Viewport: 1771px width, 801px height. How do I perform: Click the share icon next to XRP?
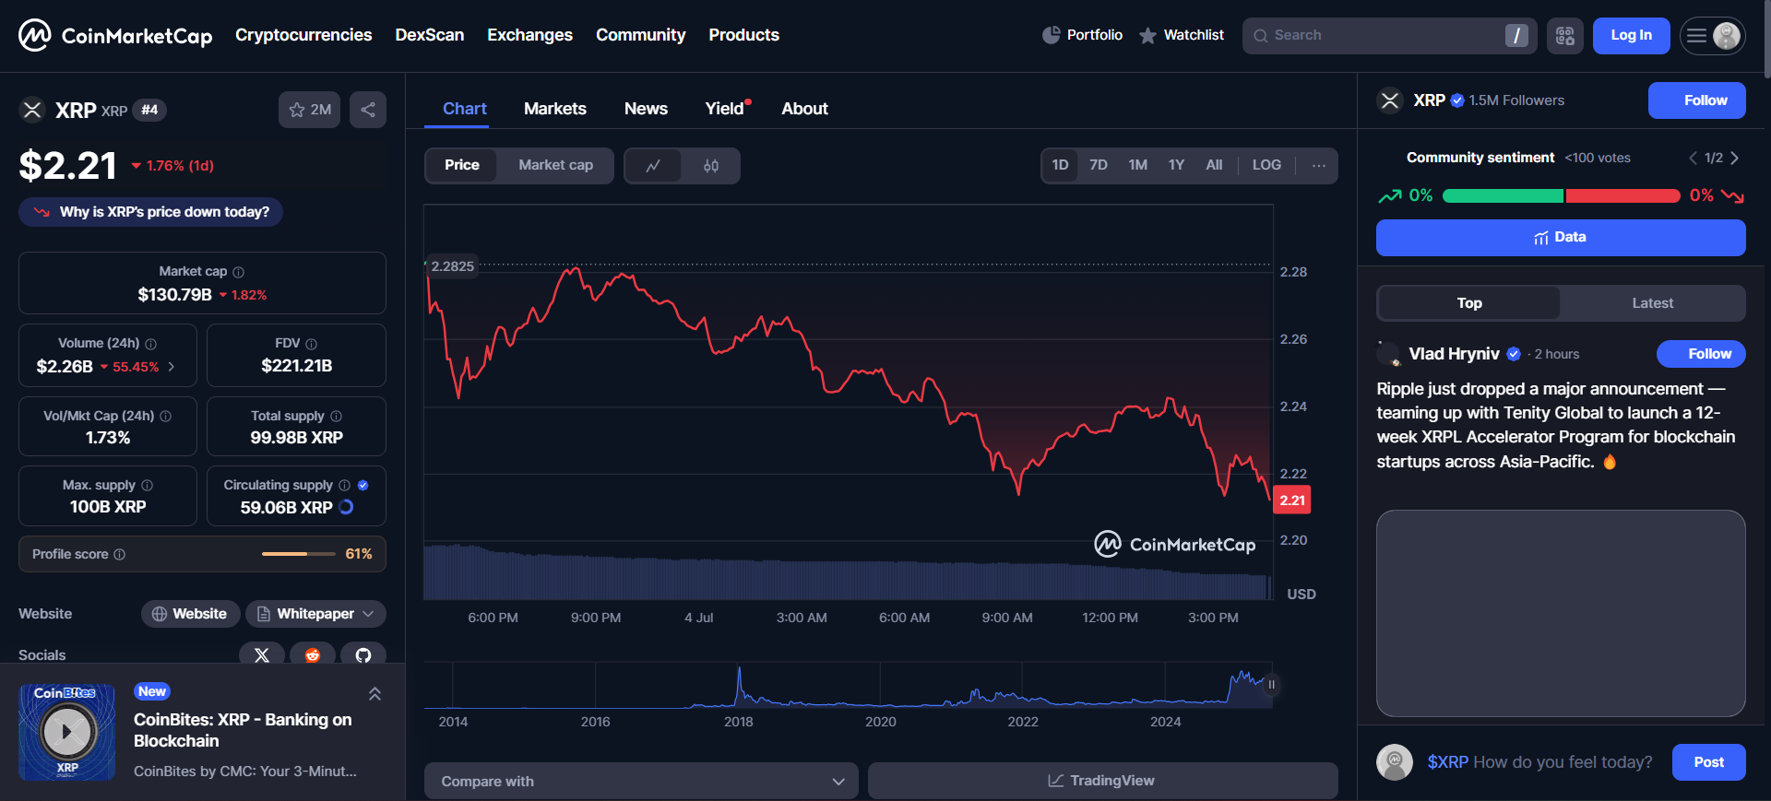click(368, 110)
